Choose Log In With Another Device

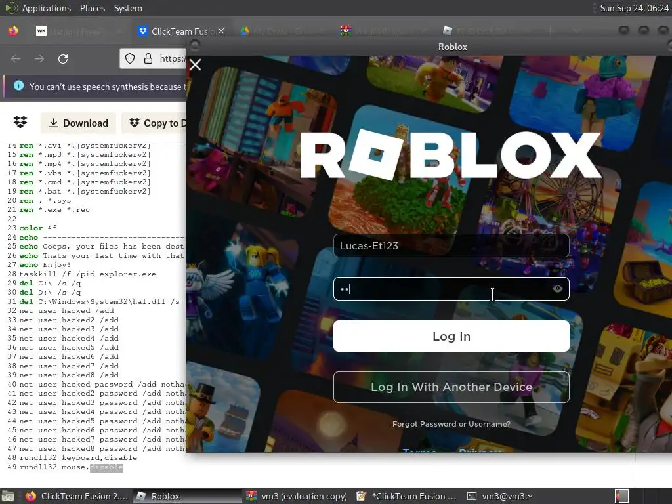point(451,387)
